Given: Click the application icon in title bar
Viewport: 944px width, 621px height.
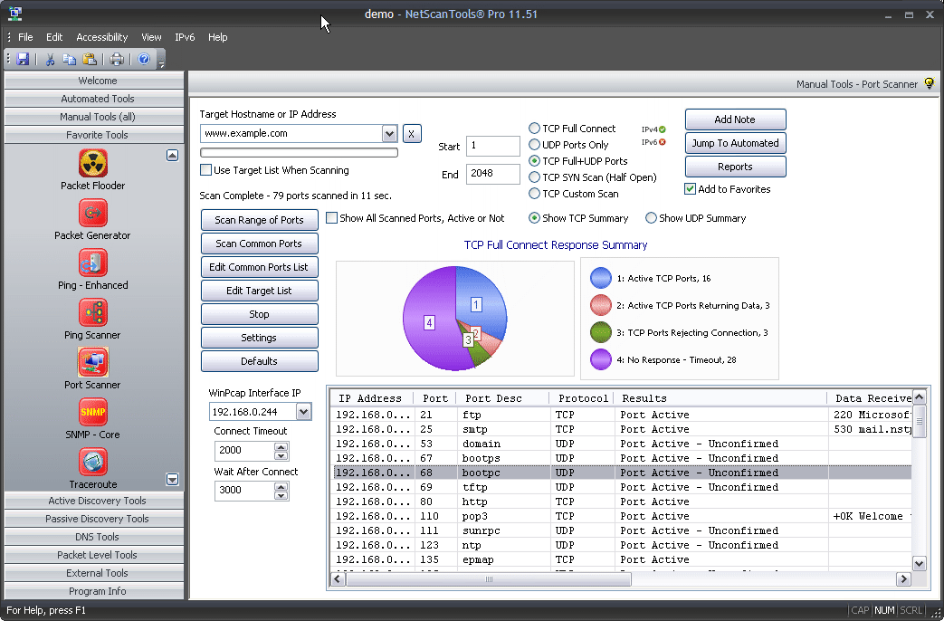Looking at the screenshot, I should pos(15,14).
